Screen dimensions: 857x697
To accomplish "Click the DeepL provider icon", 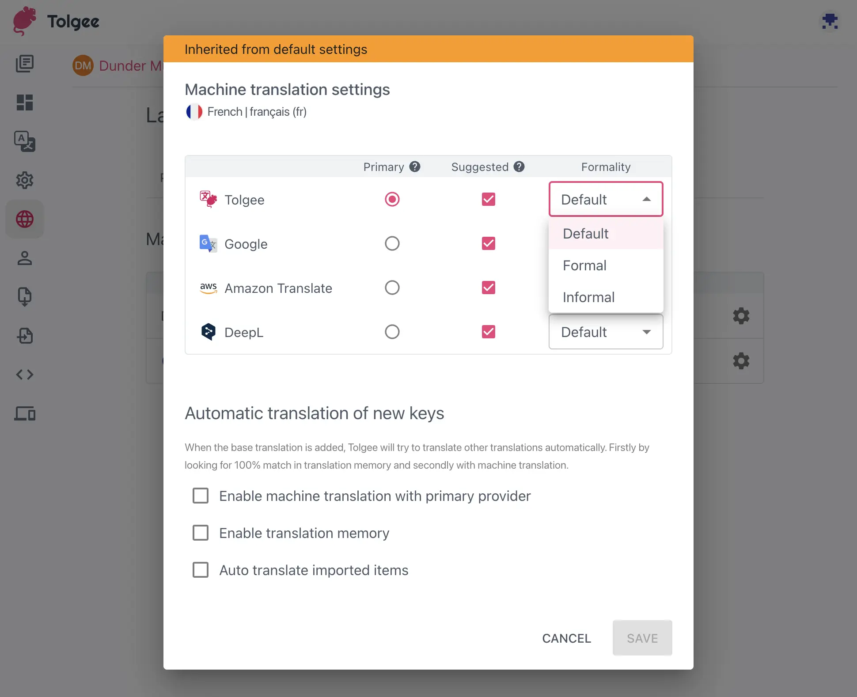I will click(x=209, y=331).
